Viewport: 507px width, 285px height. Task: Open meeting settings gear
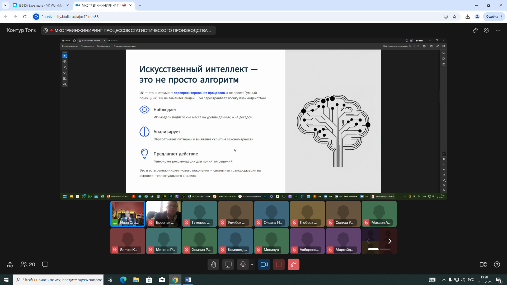[x=486, y=30]
